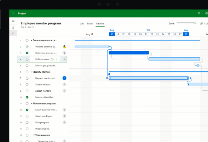Open Select employees task name

pos(44,116)
